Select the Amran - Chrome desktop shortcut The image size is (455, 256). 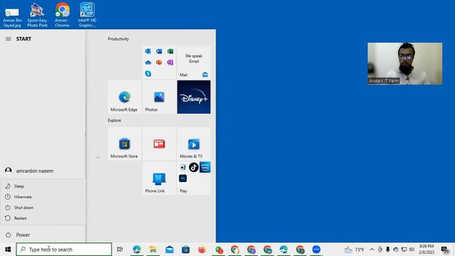(62, 15)
